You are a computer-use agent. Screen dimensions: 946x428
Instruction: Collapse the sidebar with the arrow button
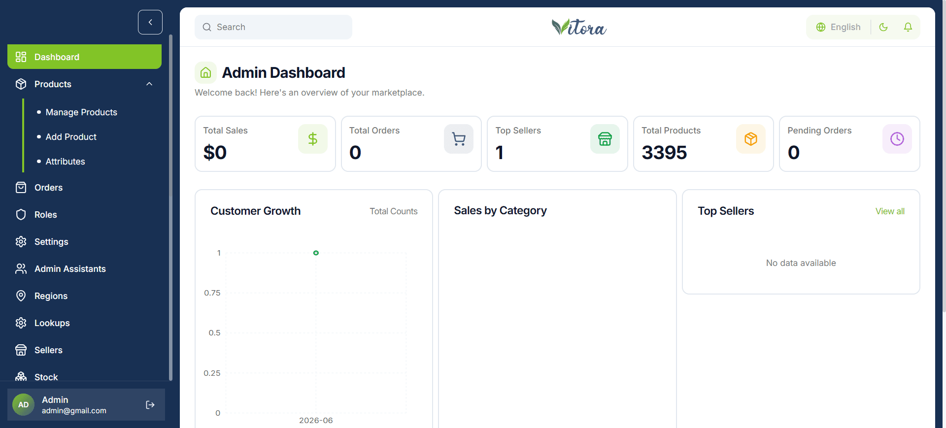[x=150, y=22]
